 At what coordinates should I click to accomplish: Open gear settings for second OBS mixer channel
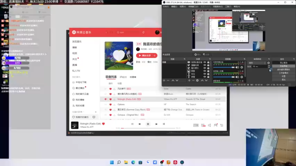point(242,77)
